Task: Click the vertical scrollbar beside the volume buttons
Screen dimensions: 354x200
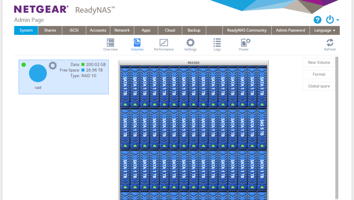Action: coord(337,128)
